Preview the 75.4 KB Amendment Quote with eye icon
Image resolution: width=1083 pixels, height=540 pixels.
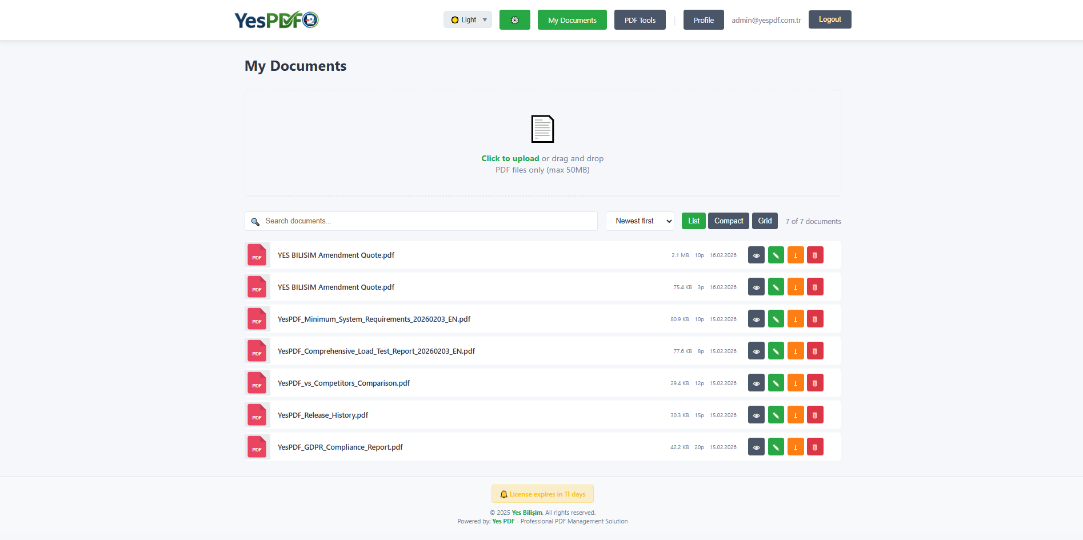coord(756,287)
